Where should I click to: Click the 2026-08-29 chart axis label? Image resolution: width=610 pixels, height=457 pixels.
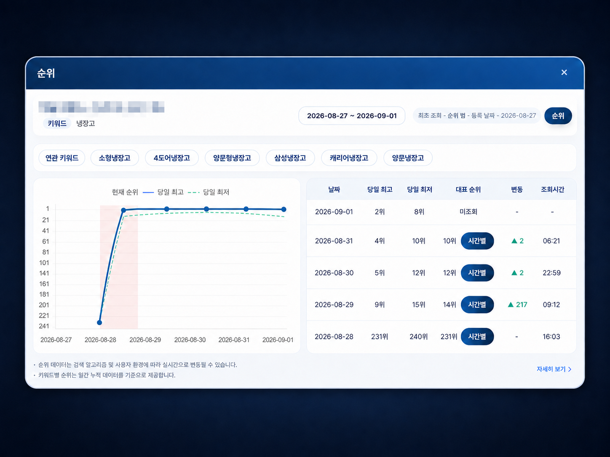pyautogui.click(x=145, y=340)
